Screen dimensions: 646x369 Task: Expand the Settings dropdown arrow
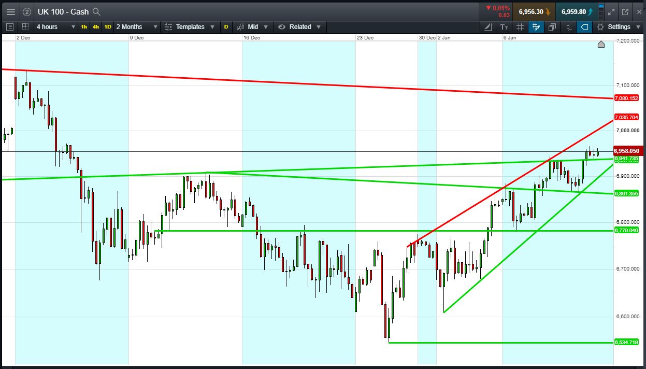(638, 27)
